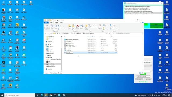
Task: Open the New item dropdown
Action: pos(92,25)
